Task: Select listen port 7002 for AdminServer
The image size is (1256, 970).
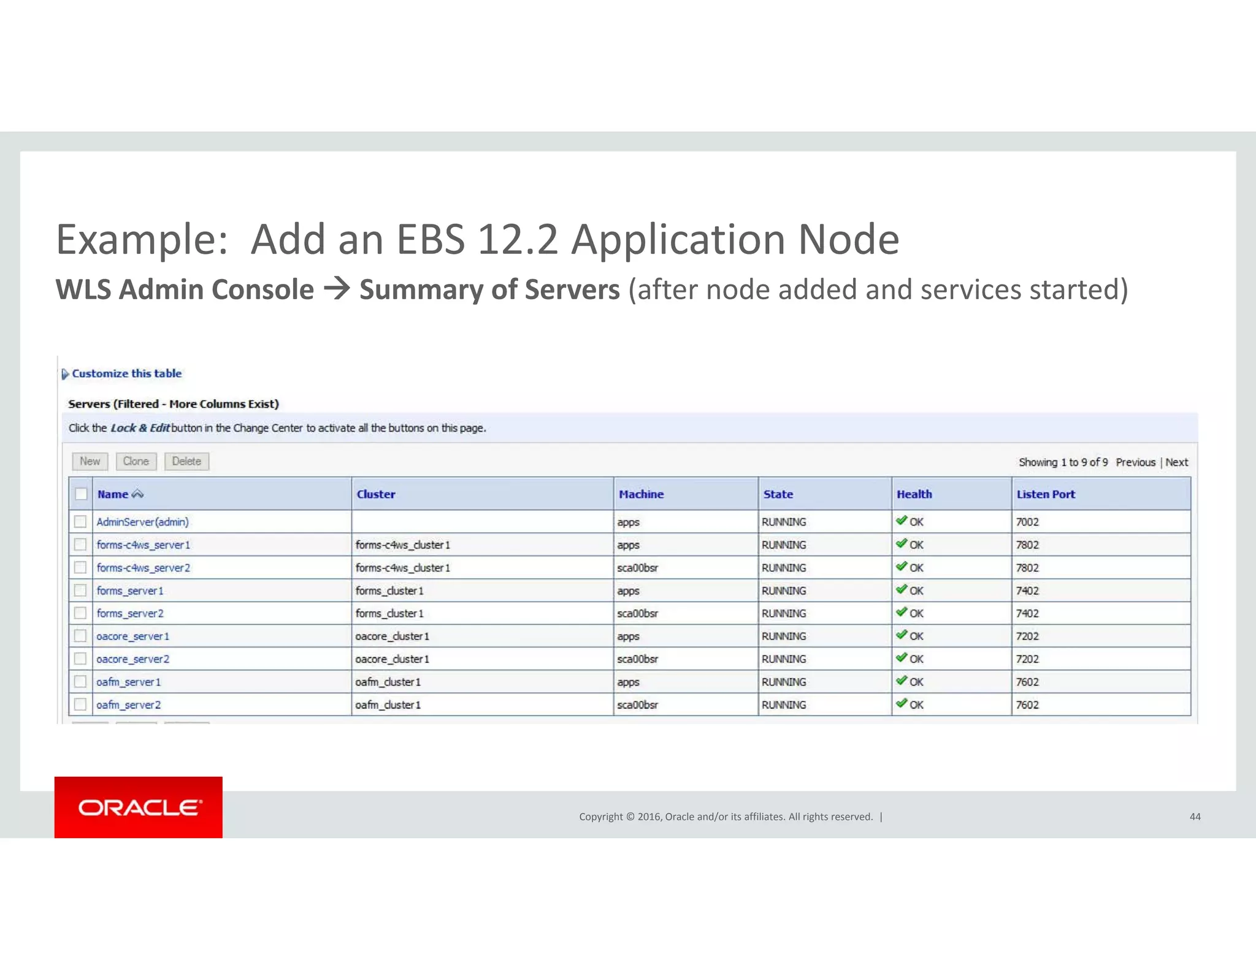Action: click(1027, 522)
